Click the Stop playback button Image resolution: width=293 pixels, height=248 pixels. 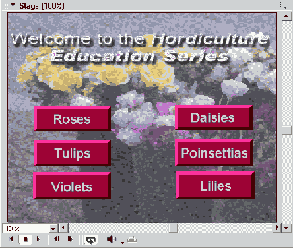(26, 239)
